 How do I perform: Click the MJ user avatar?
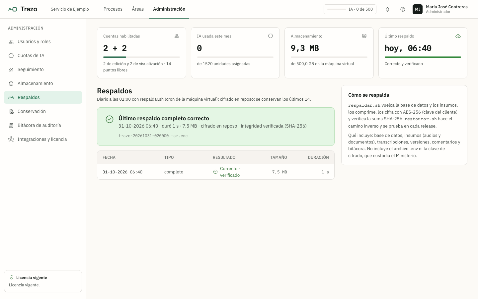(418, 9)
